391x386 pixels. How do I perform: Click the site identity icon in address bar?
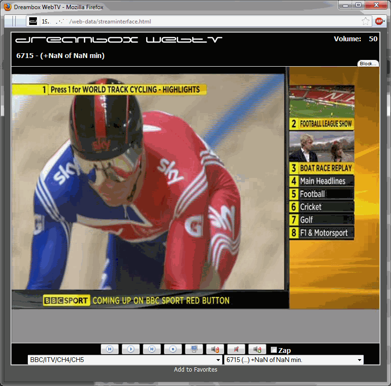tap(33, 22)
